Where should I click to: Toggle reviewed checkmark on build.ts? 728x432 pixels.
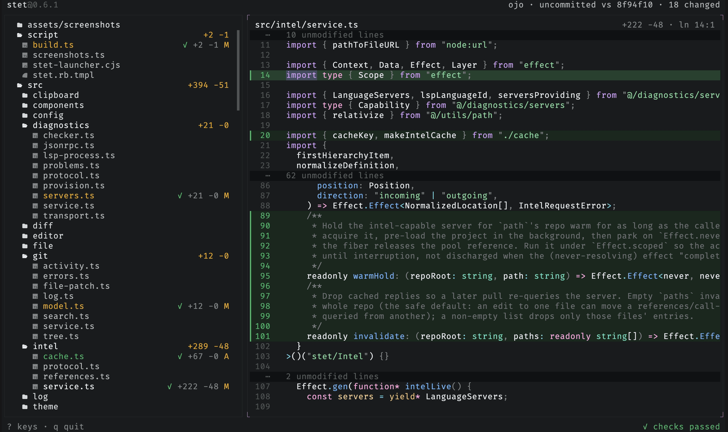coord(185,45)
